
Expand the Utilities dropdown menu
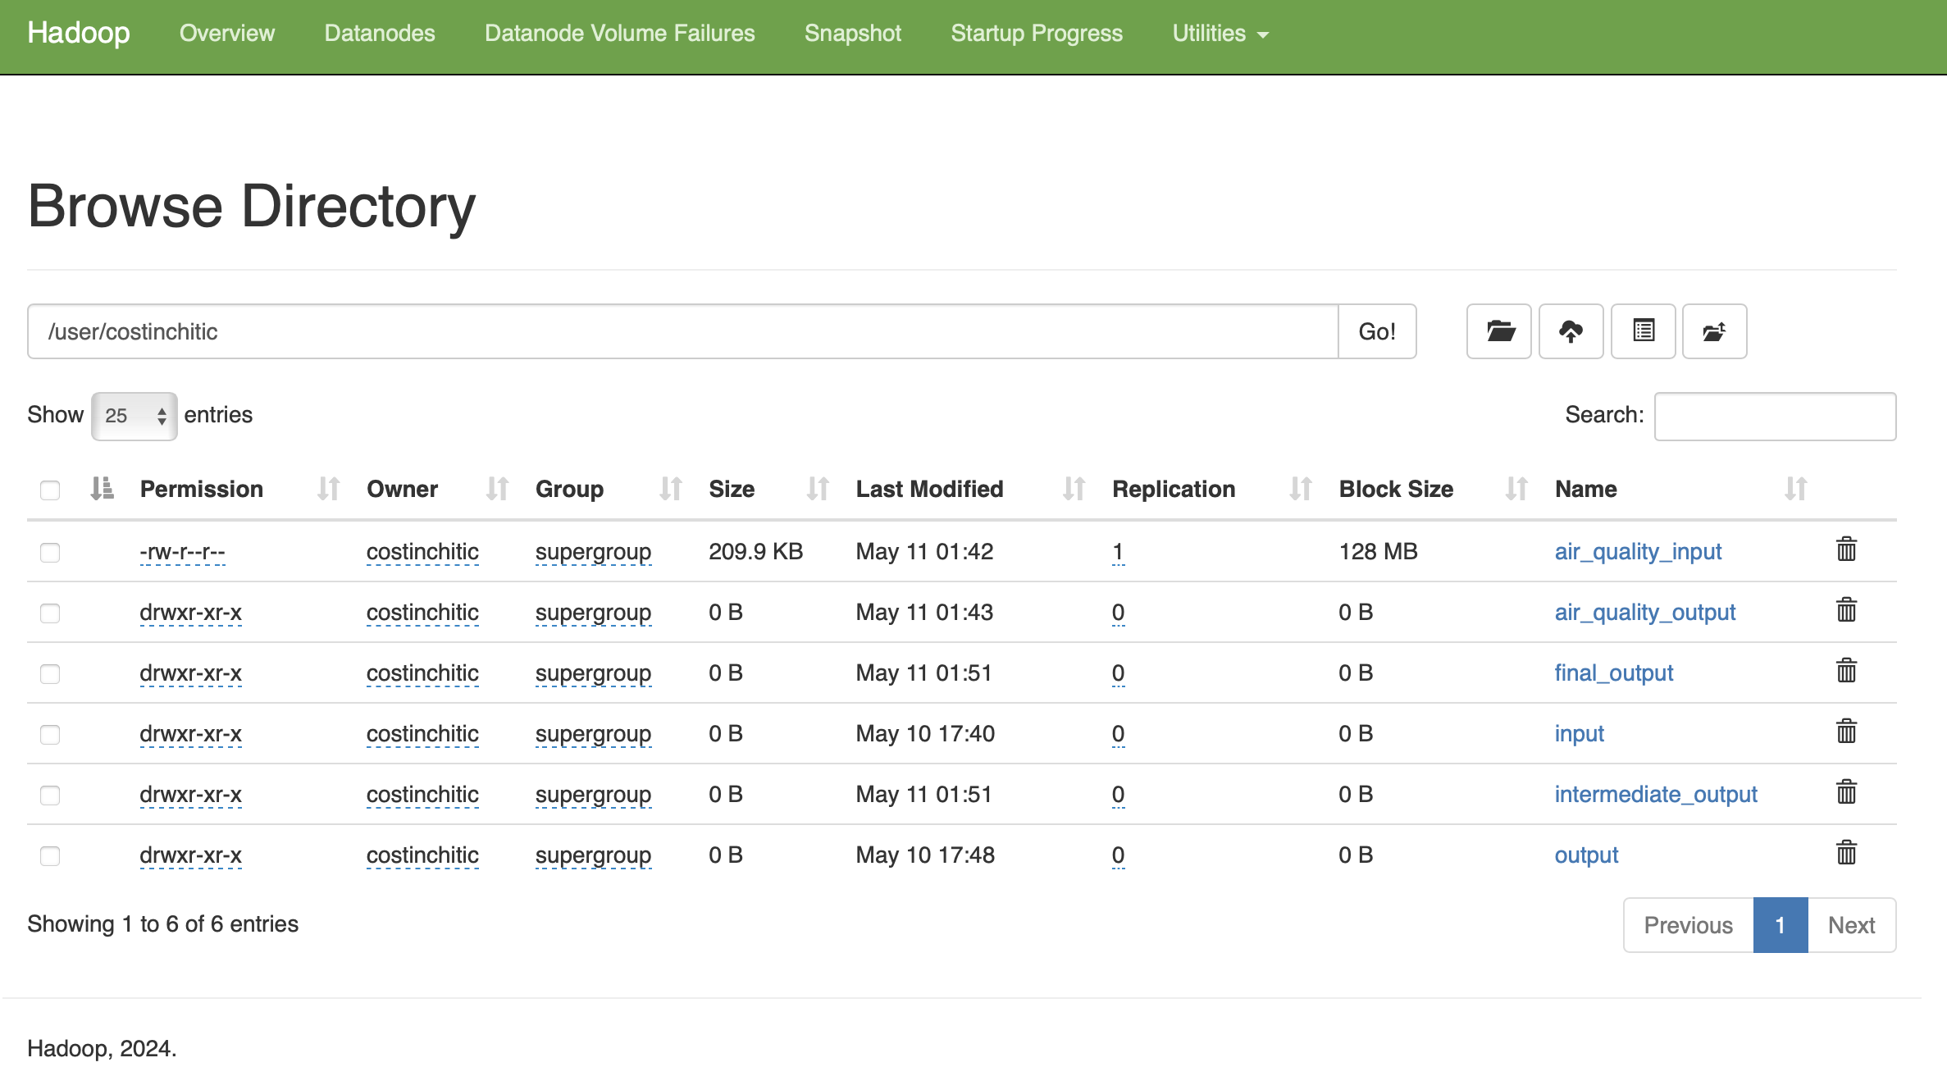pyautogui.click(x=1220, y=34)
